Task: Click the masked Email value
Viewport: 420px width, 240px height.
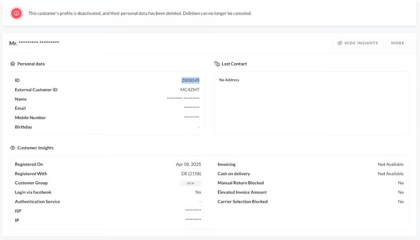Action: 191,108
